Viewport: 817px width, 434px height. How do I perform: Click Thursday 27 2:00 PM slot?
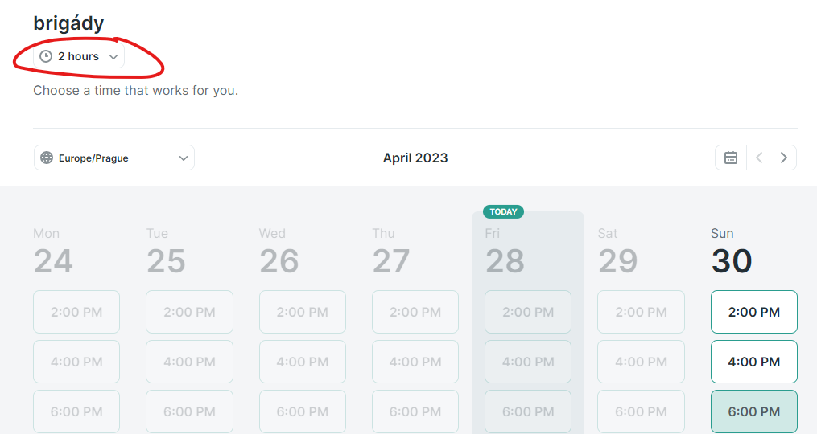(415, 312)
